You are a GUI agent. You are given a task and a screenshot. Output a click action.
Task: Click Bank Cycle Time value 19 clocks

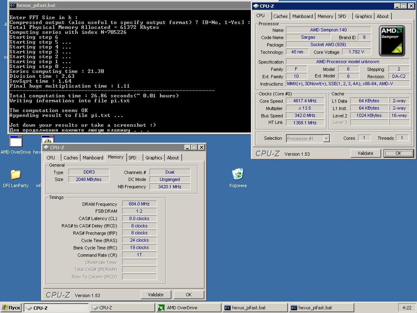point(139,247)
